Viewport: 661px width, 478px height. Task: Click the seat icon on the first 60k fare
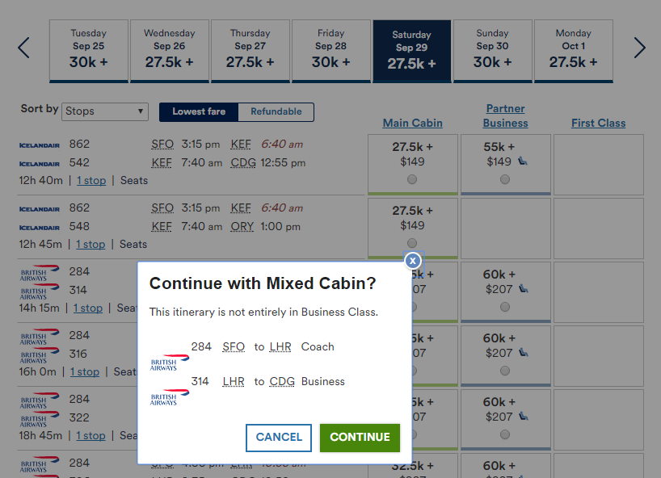[524, 289]
